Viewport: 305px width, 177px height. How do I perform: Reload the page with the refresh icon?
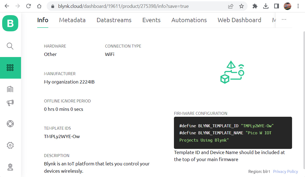[29, 6]
